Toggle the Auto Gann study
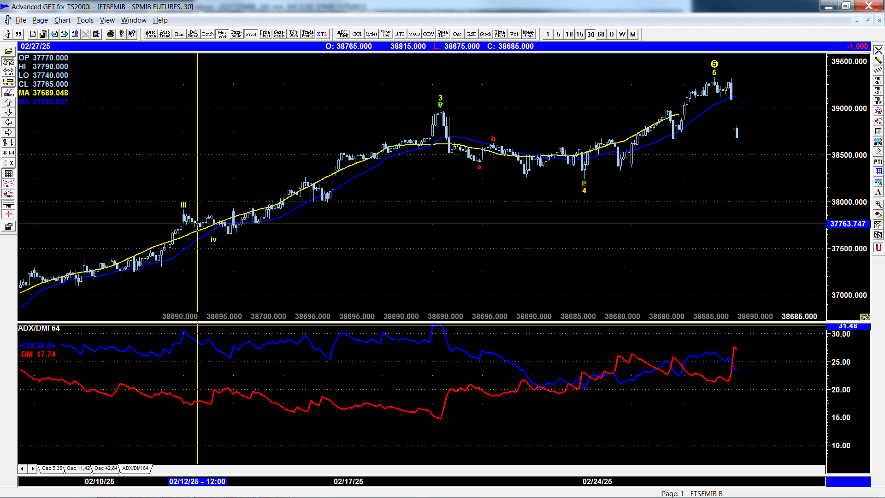885x498 pixels. click(x=151, y=34)
